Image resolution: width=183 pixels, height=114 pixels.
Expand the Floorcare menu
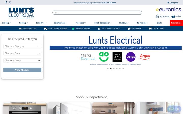pyautogui.click(x=81, y=23)
